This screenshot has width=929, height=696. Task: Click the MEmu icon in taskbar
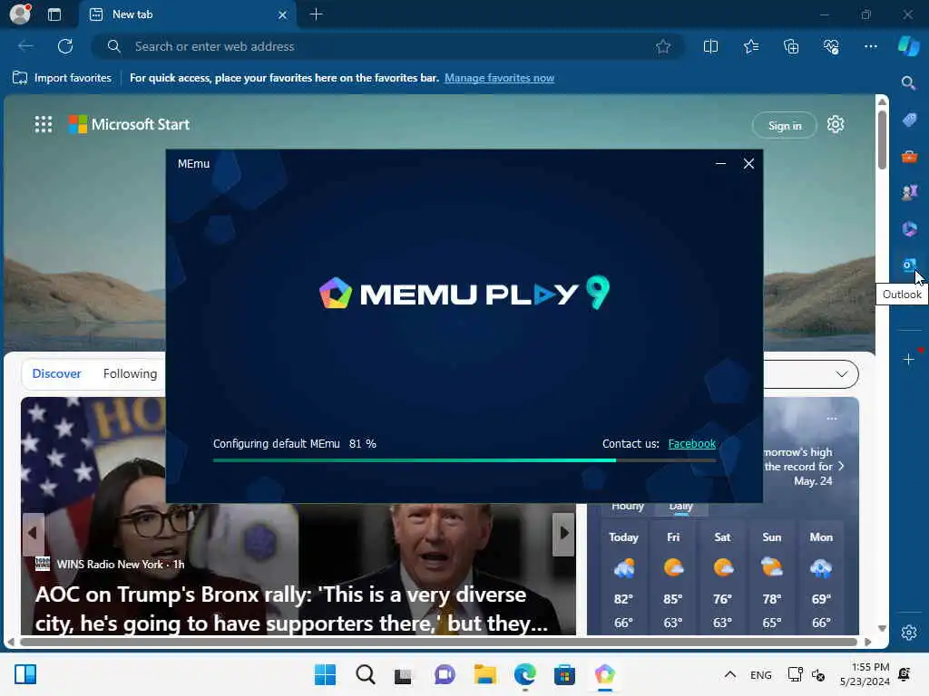tap(604, 674)
